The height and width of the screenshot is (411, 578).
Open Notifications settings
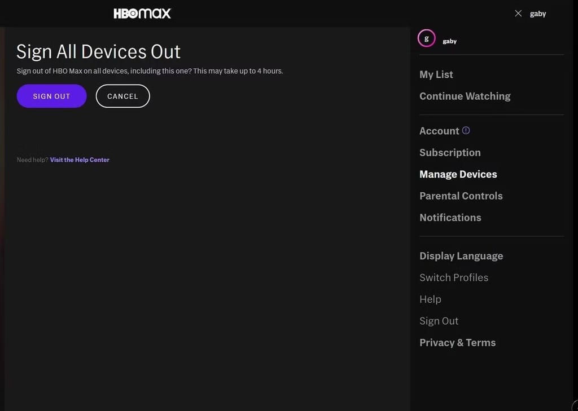pyautogui.click(x=450, y=218)
